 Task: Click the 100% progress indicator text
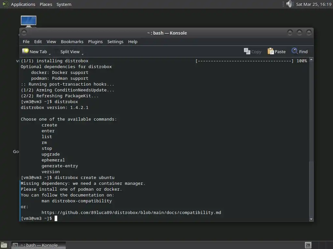(302, 61)
